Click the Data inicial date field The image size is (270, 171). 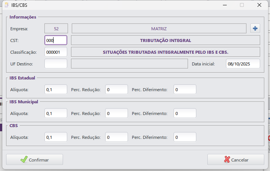[x=243, y=64]
